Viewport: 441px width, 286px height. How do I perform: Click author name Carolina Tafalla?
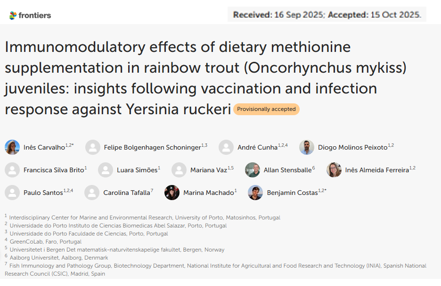coord(126,193)
